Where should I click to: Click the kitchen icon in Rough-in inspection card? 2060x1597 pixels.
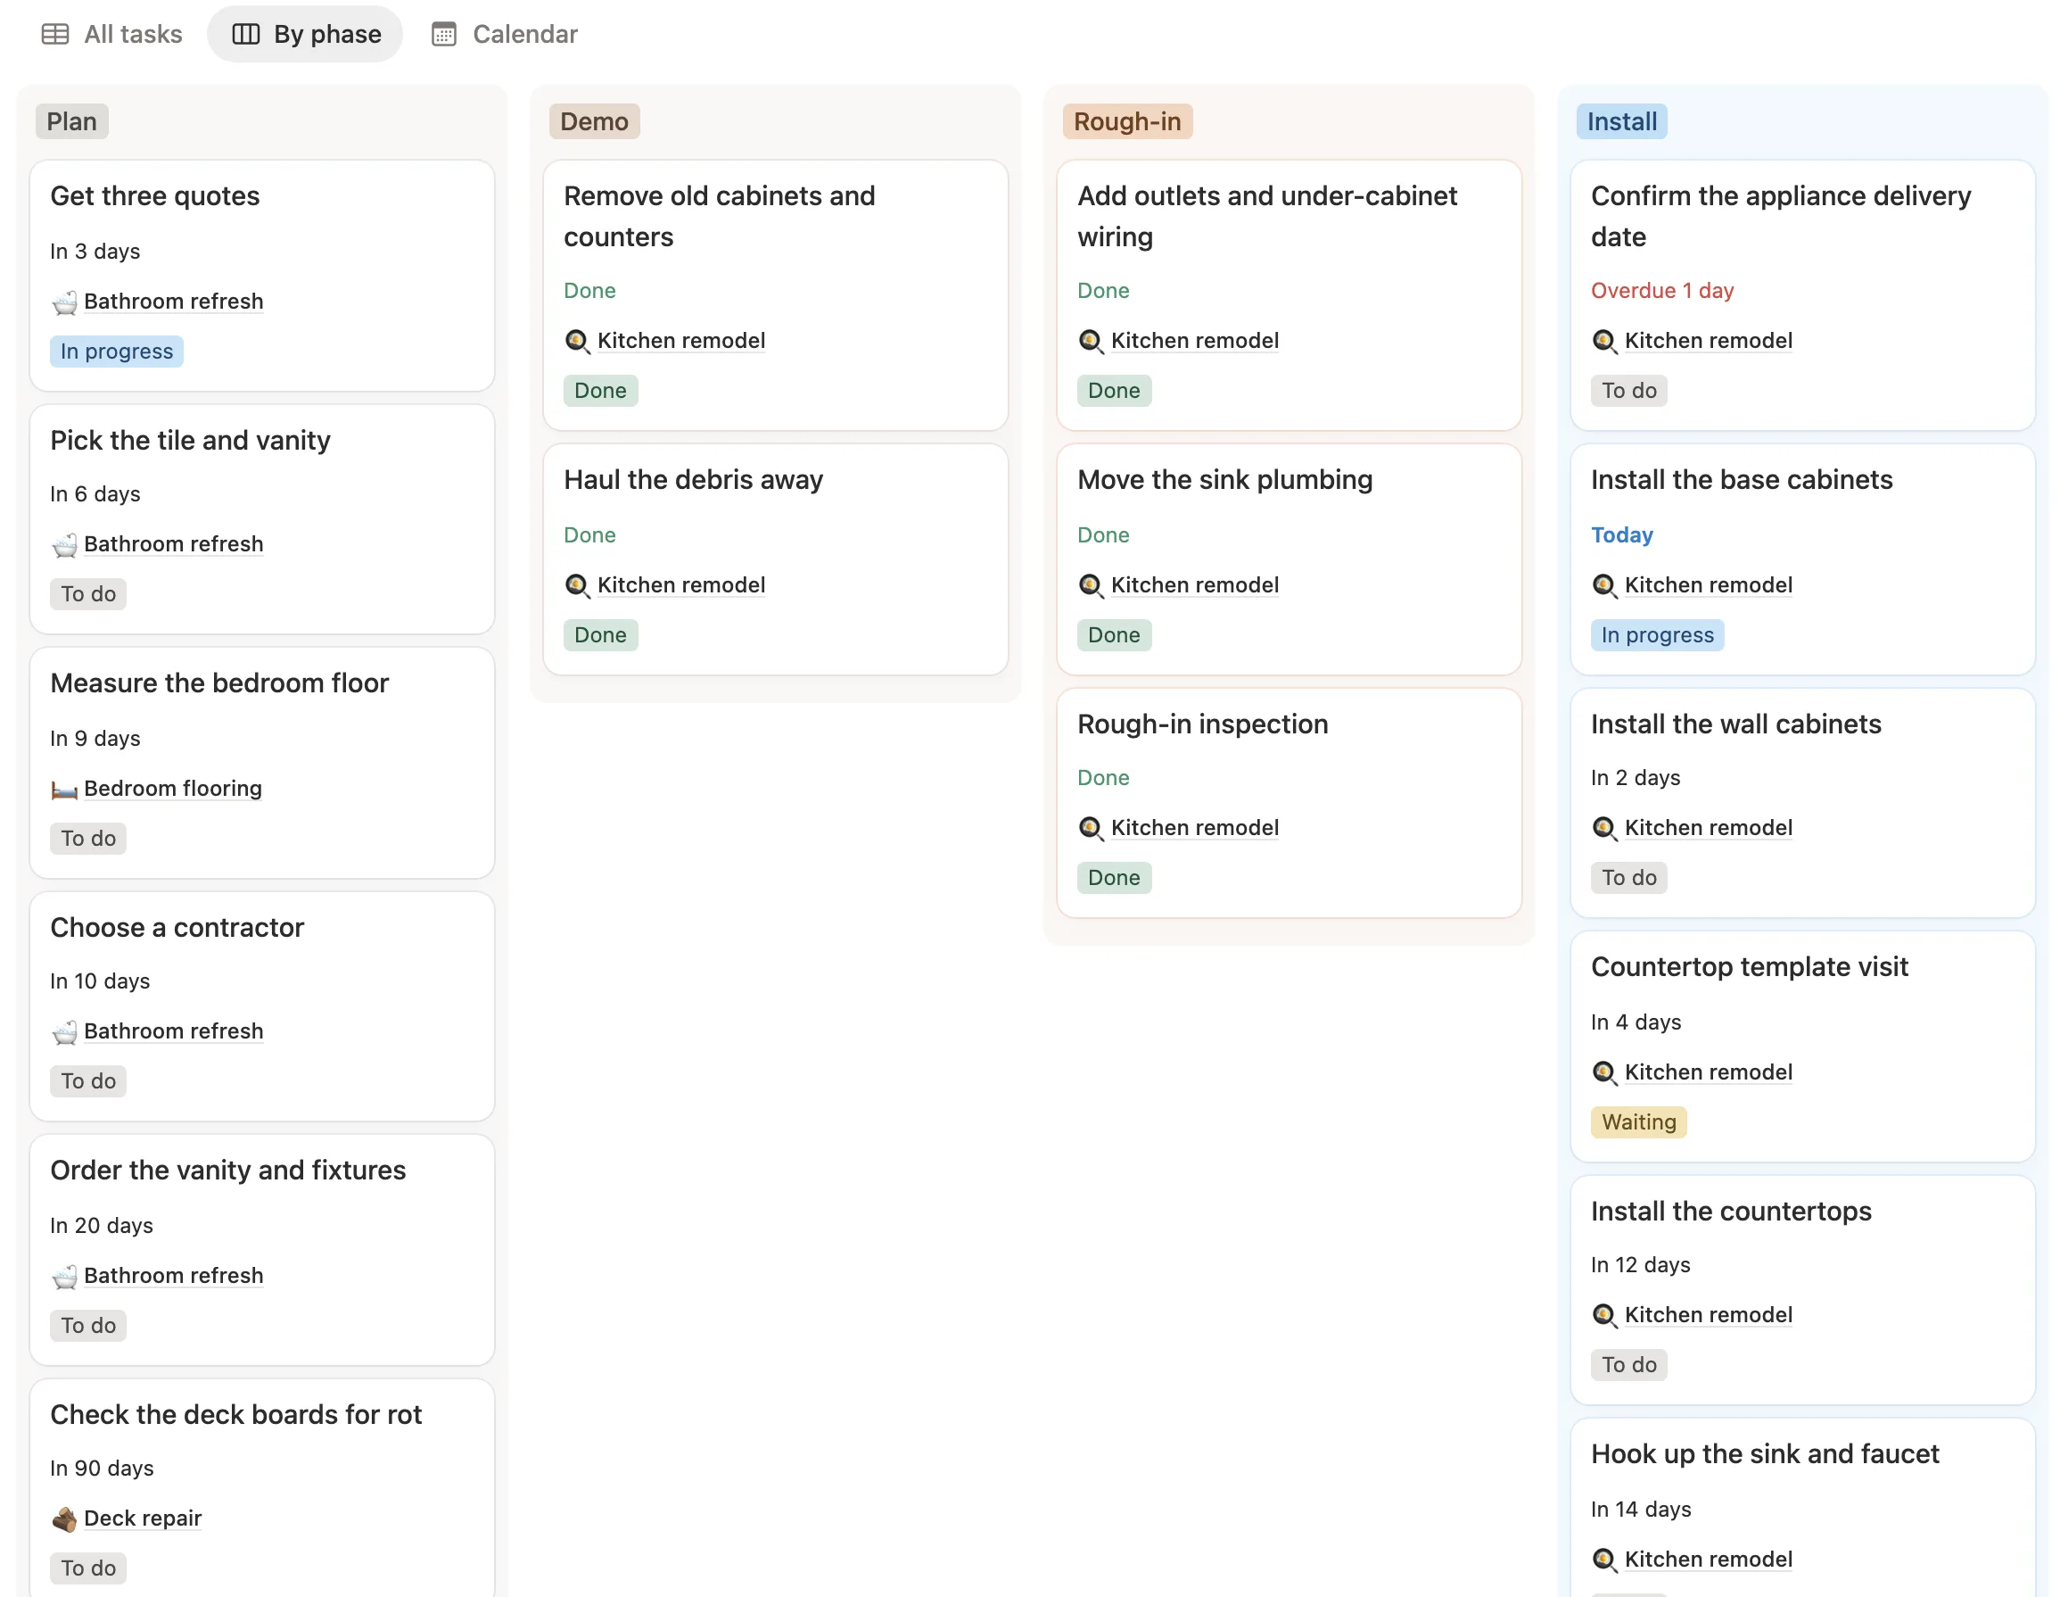coord(1091,828)
